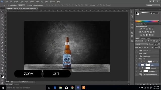The width and height of the screenshot is (161, 90).
Task: Enable the Auto-Select checkbox
Action: 9,5
